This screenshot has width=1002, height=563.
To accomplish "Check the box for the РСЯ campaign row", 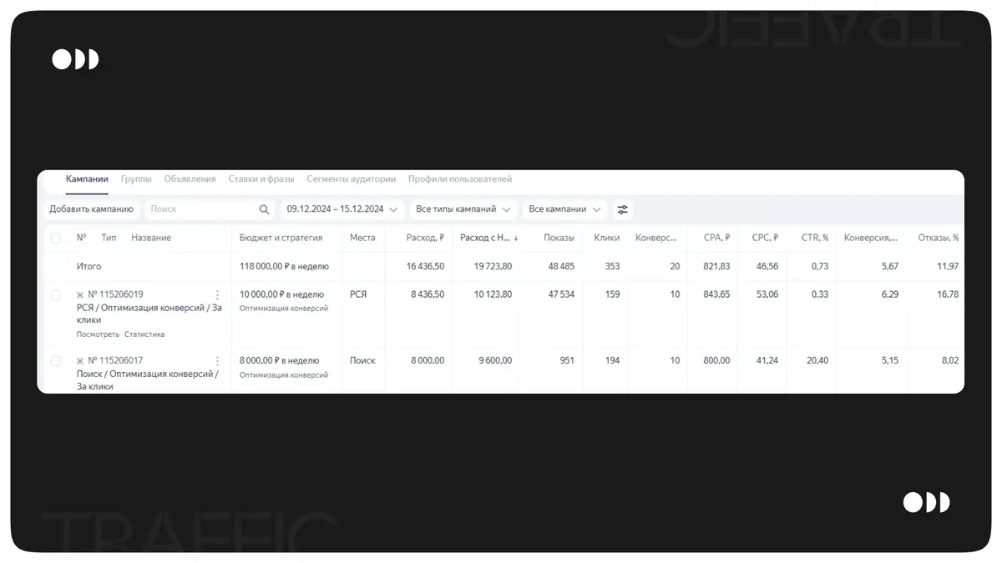I will [56, 295].
